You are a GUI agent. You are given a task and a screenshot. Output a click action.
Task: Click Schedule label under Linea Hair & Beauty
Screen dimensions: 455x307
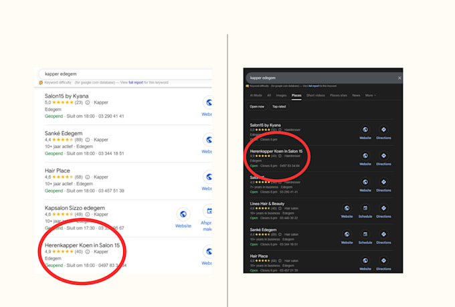365,217
